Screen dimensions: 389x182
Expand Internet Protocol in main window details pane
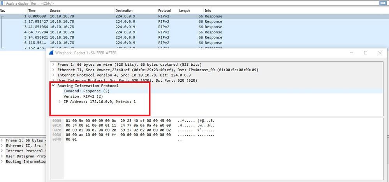2,151
